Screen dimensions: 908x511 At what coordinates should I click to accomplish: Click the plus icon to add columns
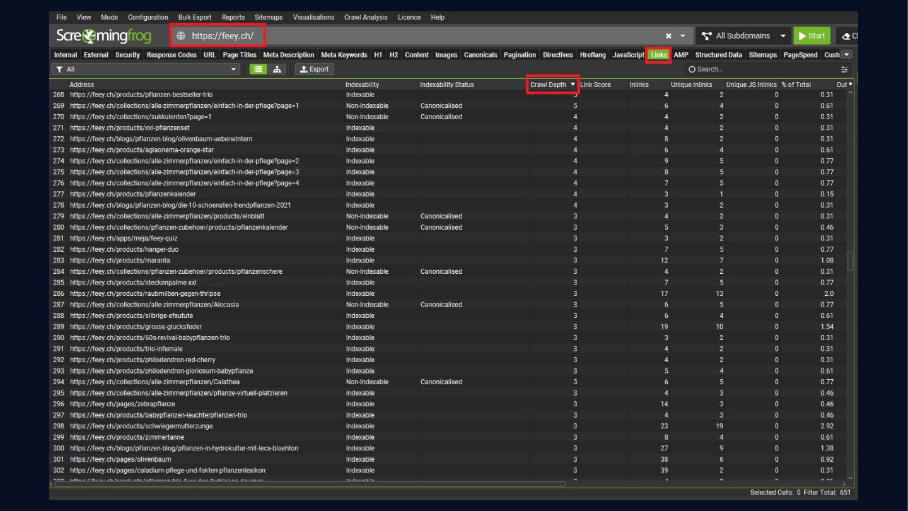[x=850, y=85]
